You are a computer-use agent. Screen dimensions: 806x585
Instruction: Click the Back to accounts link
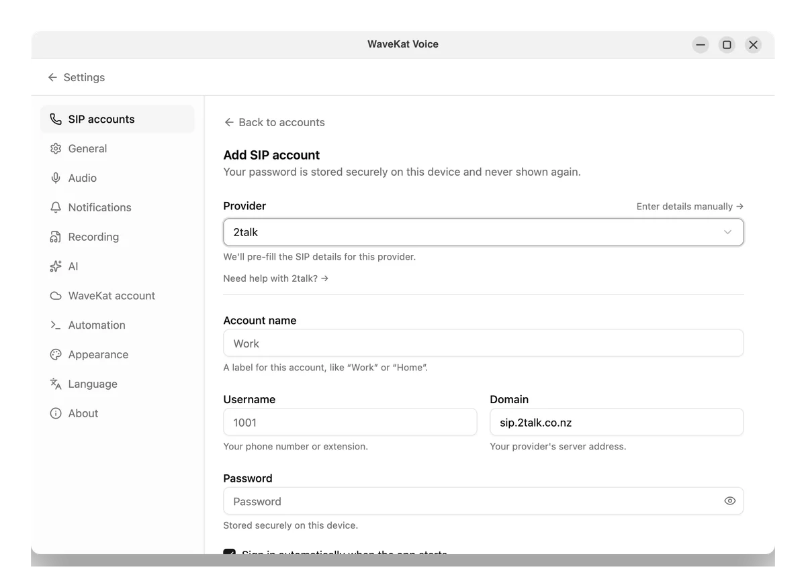click(274, 123)
